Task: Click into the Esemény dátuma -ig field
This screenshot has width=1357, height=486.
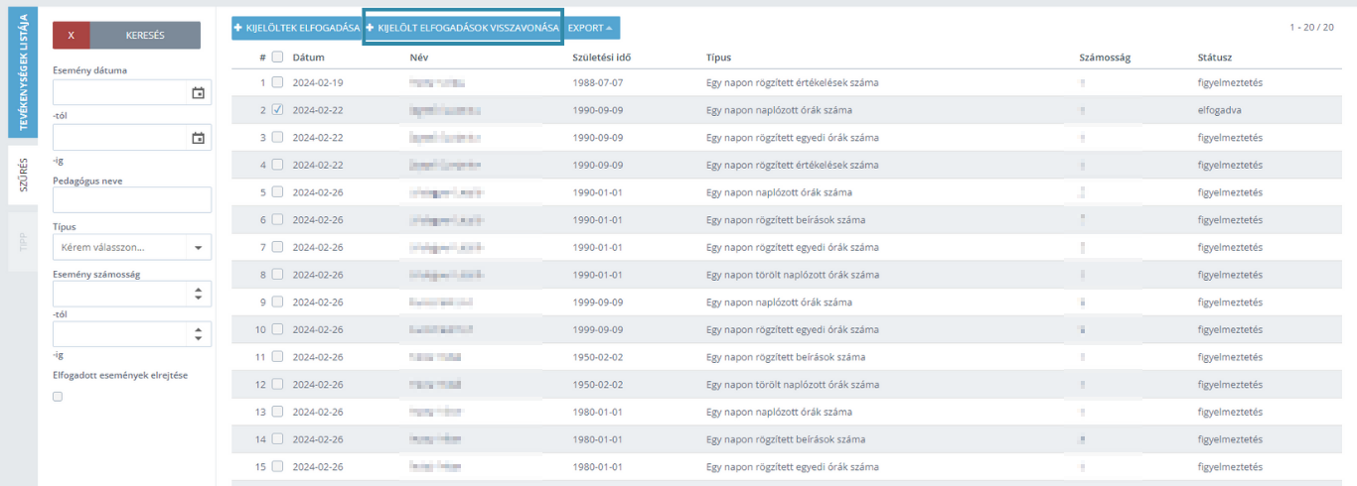Action: (x=119, y=138)
